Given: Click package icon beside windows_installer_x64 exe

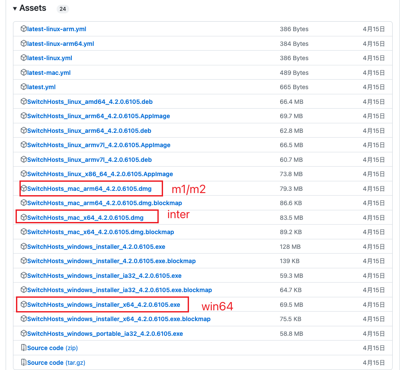Looking at the screenshot, I should [x=23, y=304].
